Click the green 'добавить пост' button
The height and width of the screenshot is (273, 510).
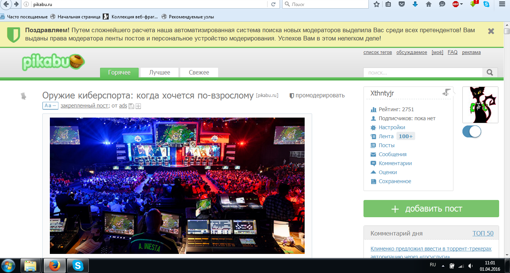[x=431, y=209]
